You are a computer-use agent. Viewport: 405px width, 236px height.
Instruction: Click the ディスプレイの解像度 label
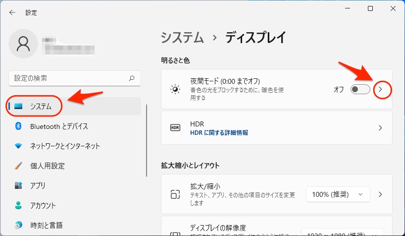[218, 228]
